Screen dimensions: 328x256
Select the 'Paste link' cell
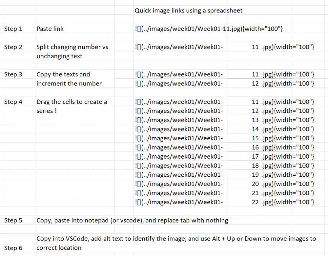(50, 29)
